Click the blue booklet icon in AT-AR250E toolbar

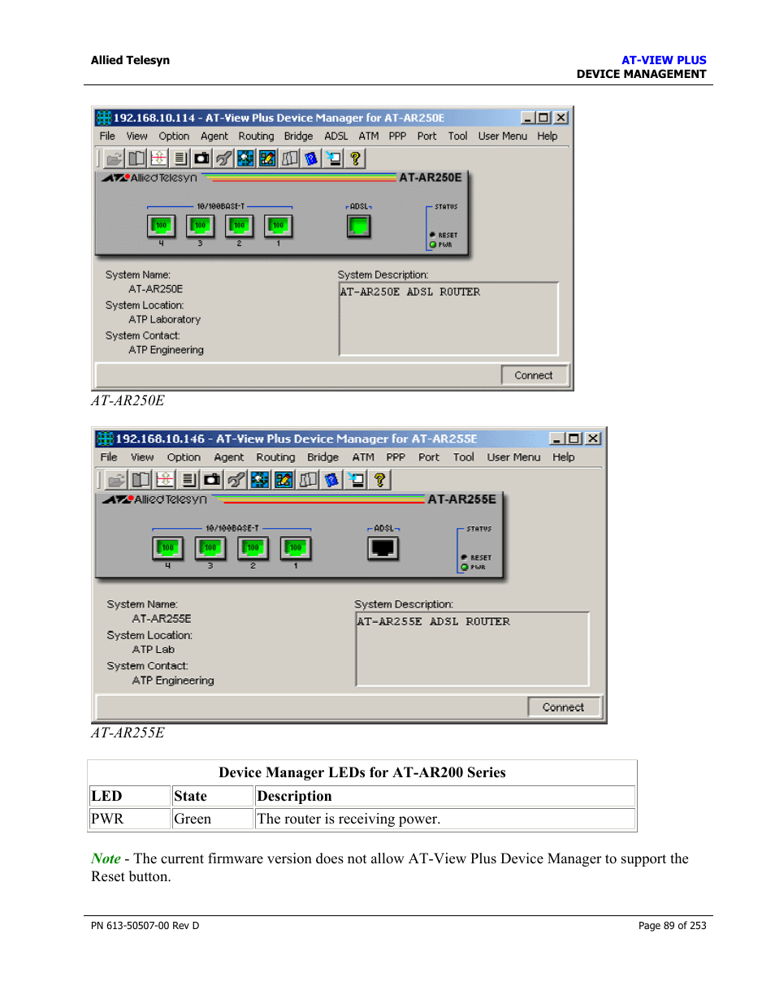[311, 158]
